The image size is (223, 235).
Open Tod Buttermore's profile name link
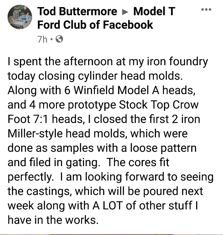pyautogui.click(x=77, y=12)
